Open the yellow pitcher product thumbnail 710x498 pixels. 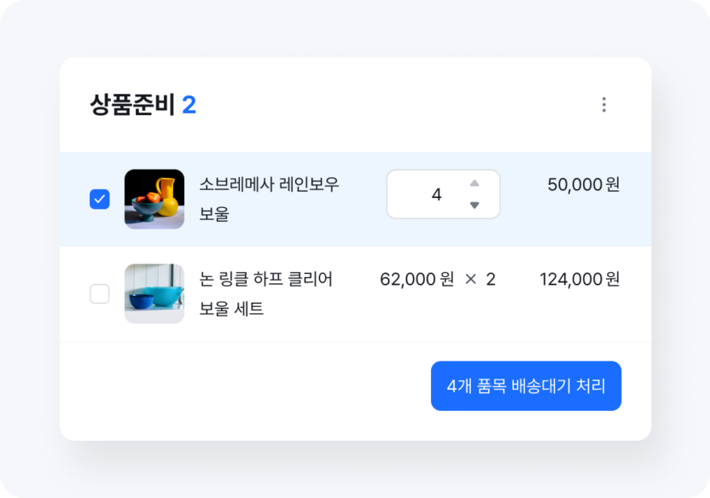[x=154, y=199]
